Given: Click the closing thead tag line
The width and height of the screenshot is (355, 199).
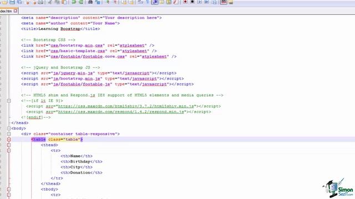Looking at the screenshot, I should pos(50,184).
